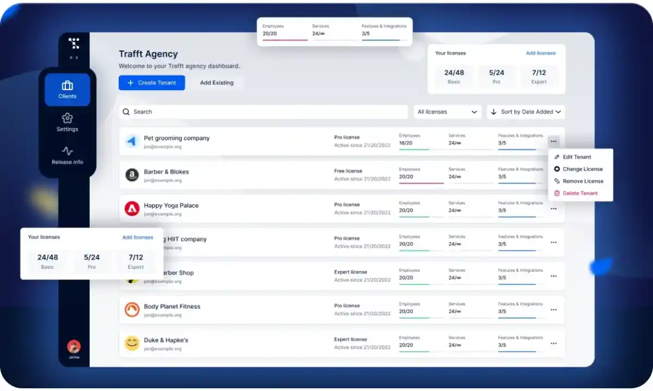
Task: Open Release info in sidebar
Action: tap(67, 155)
